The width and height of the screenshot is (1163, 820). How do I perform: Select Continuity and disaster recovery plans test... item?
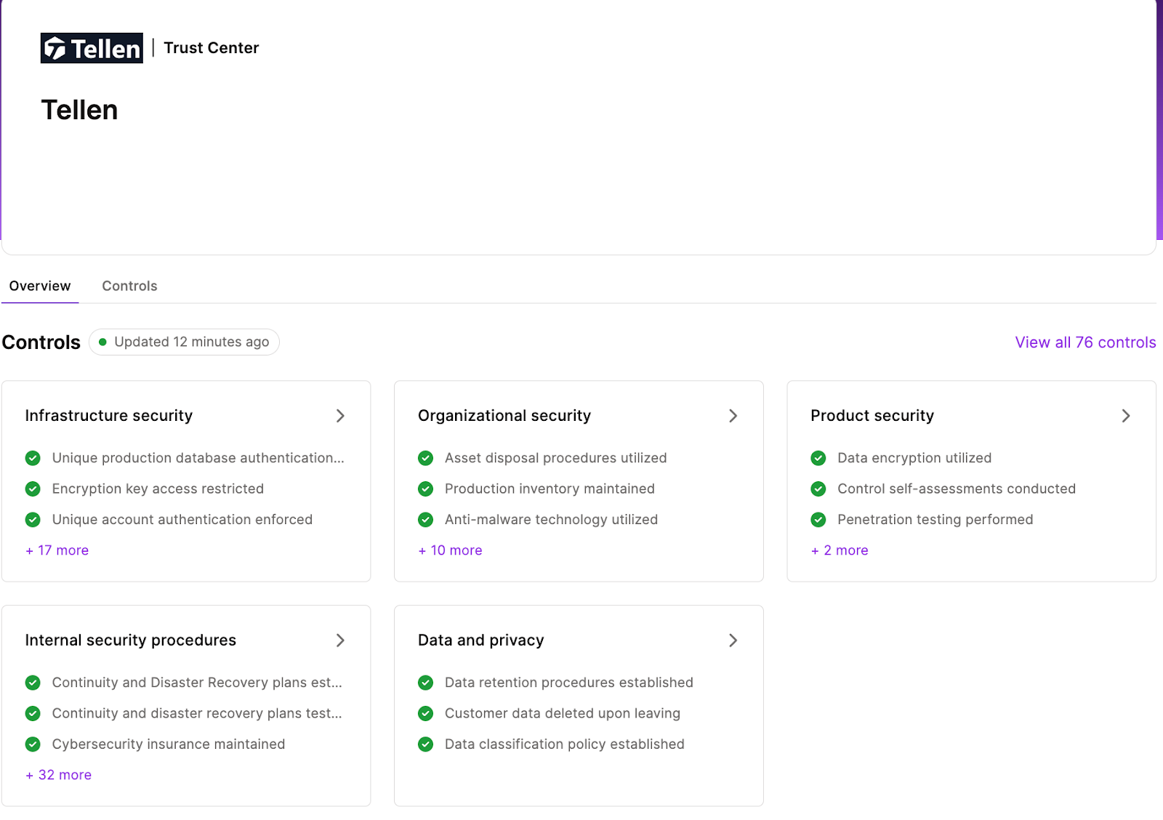click(x=197, y=713)
